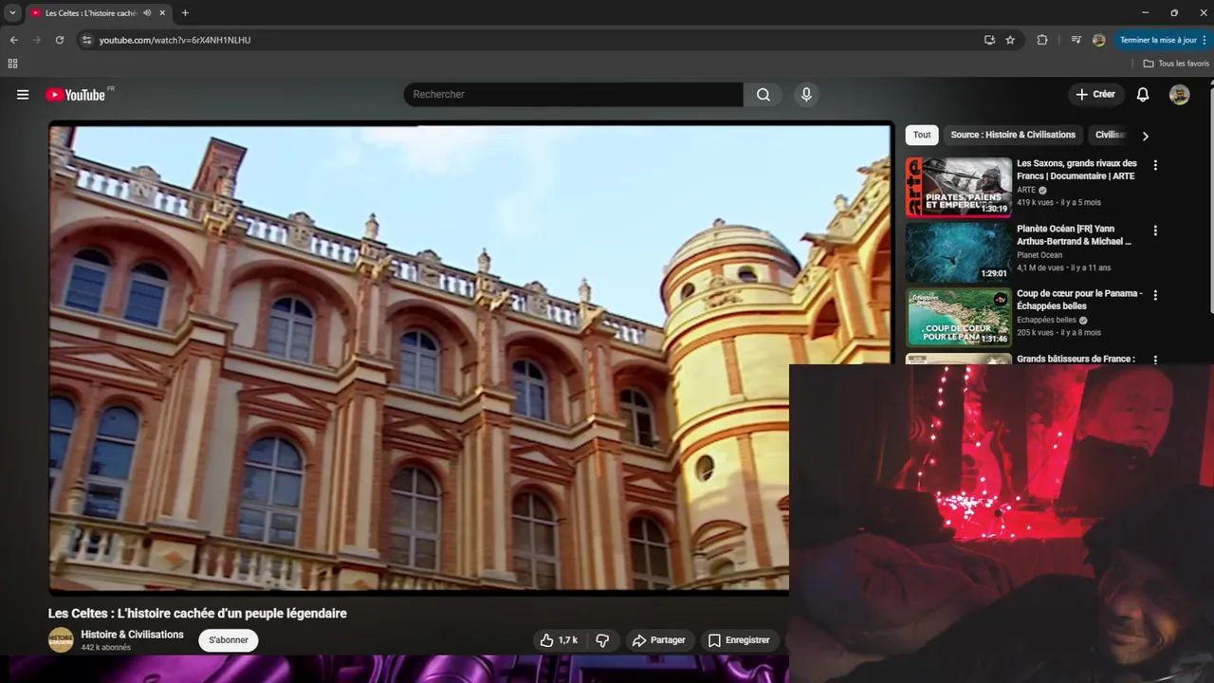Open options menu for Panama video

point(1155,296)
